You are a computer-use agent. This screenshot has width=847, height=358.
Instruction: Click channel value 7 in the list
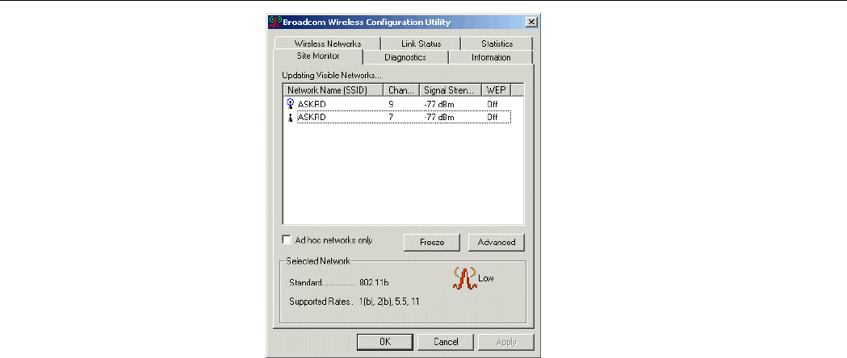point(391,117)
